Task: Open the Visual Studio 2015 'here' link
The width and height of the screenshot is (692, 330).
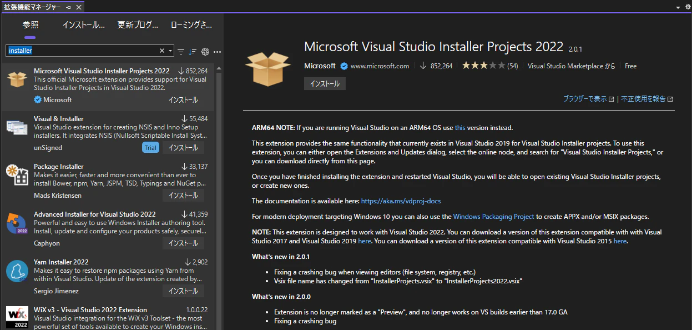Action: (620, 241)
